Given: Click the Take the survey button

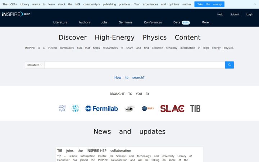Looking at the screenshot, I should pos(209,4).
